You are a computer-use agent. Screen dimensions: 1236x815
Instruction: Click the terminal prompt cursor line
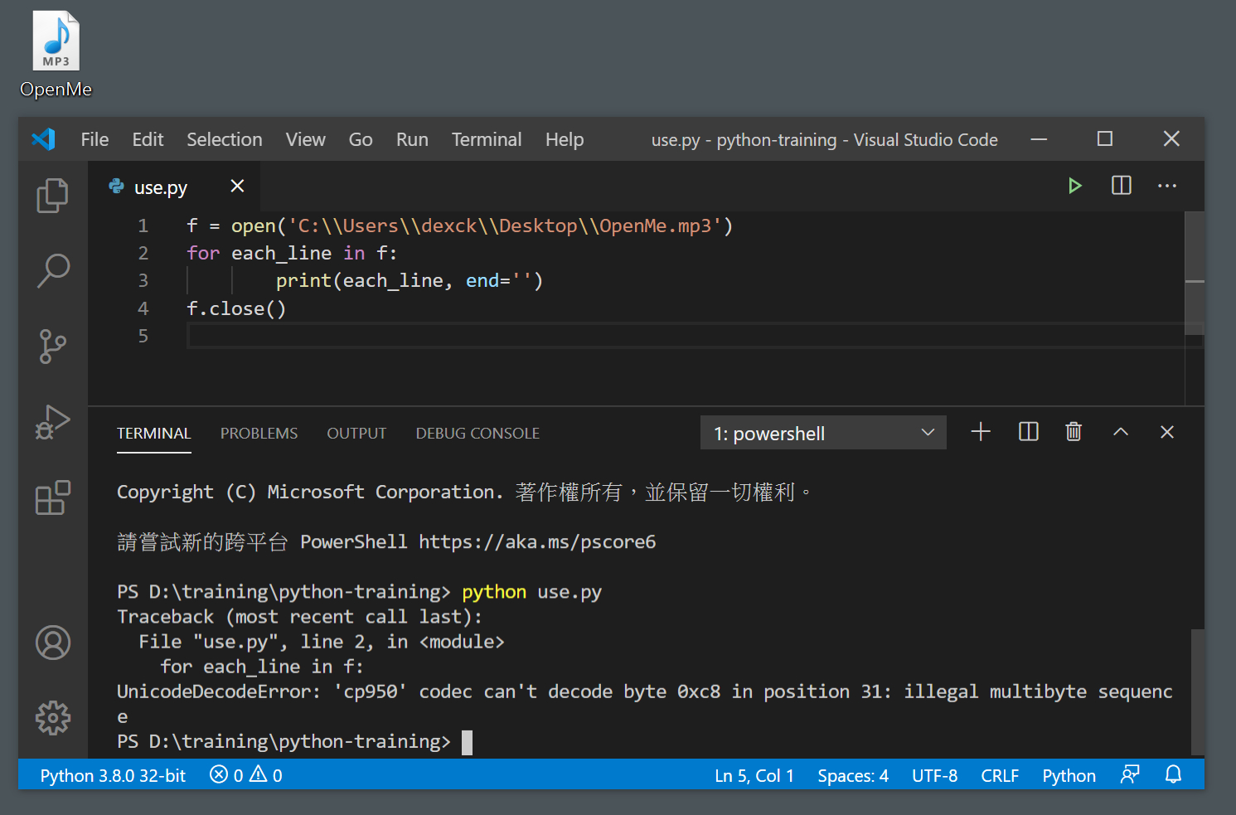[x=294, y=742]
